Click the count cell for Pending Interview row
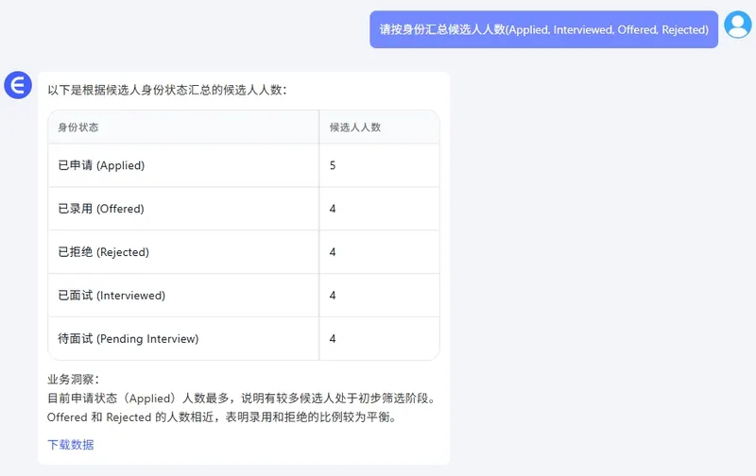The width and height of the screenshot is (756, 476). 333,339
